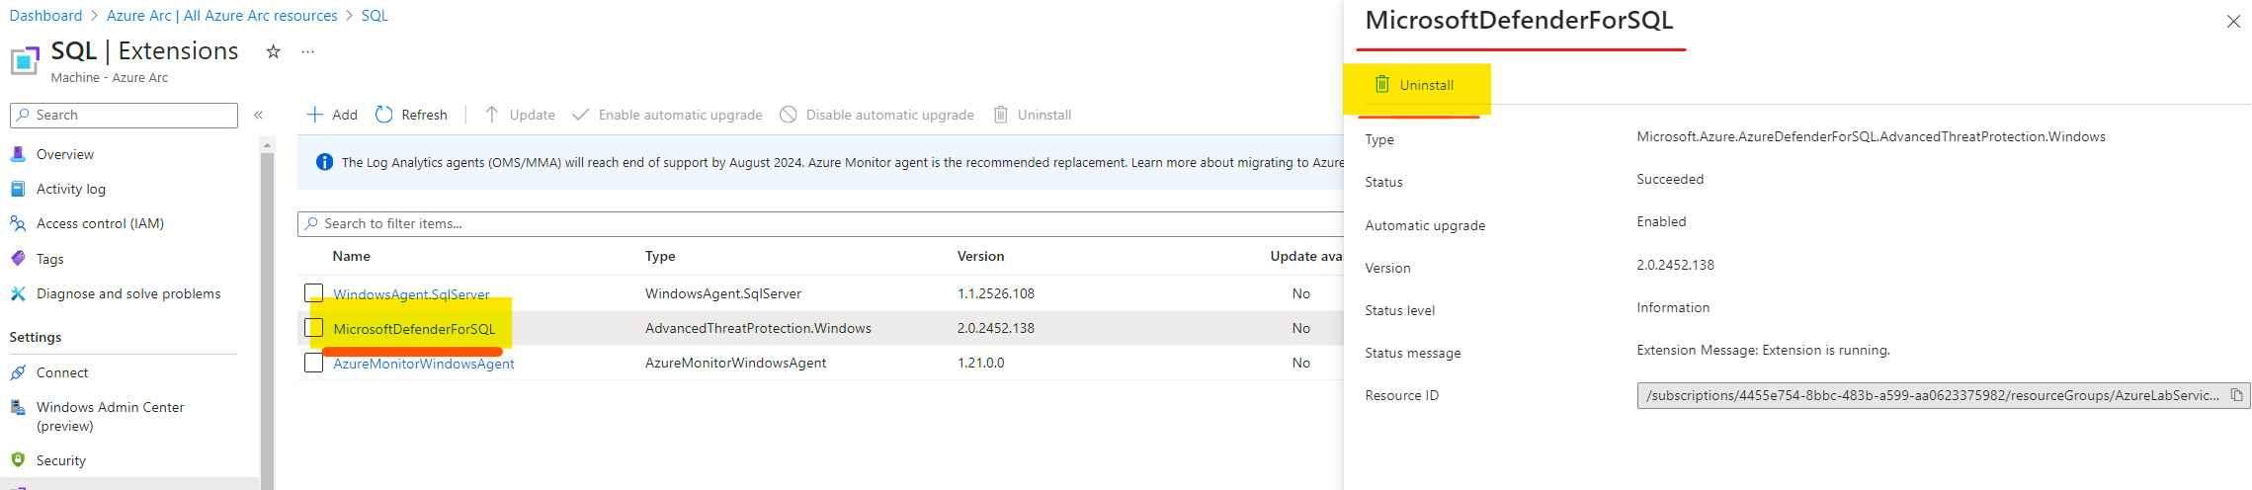Click the SQL machine resource icon
Image resolution: width=2252 pixels, height=490 pixels.
click(x=25, y=59)
